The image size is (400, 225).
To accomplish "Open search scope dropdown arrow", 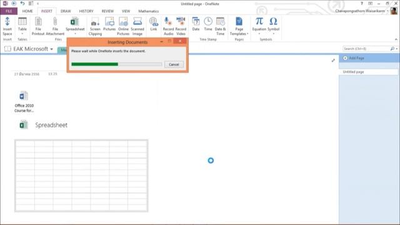I will coord(397,49).
